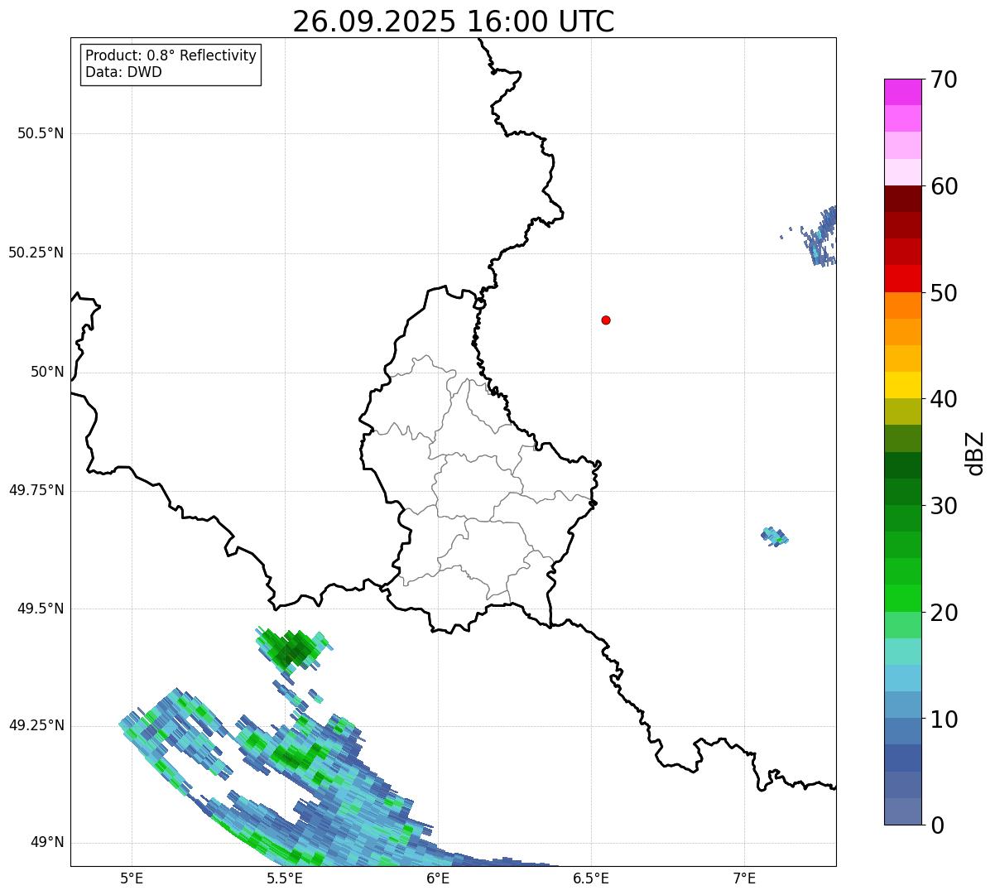This screenshot has height=895, width=995.
Task: Click the colorbar 60 tick label
Action: (x=944, y=186)
